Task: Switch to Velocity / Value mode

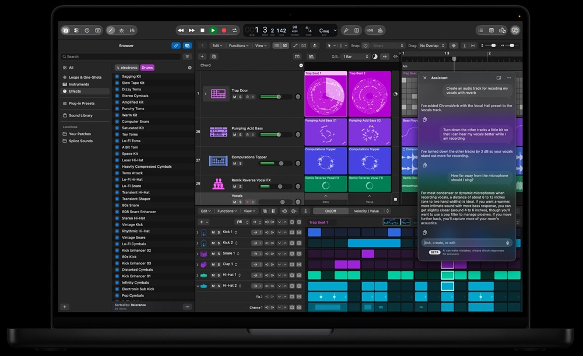Action: [x=366, y=211]
